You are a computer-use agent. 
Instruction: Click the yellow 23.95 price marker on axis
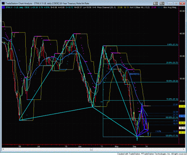[x=182, y=106]
